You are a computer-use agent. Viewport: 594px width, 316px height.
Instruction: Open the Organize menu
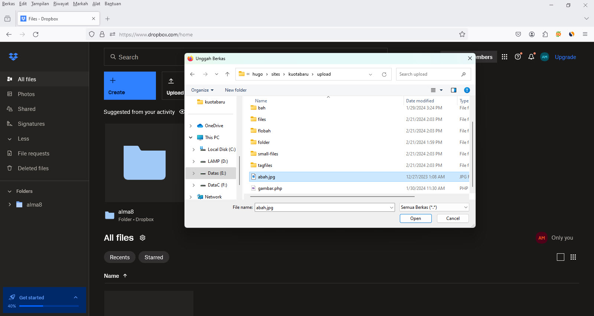[202, 90]
